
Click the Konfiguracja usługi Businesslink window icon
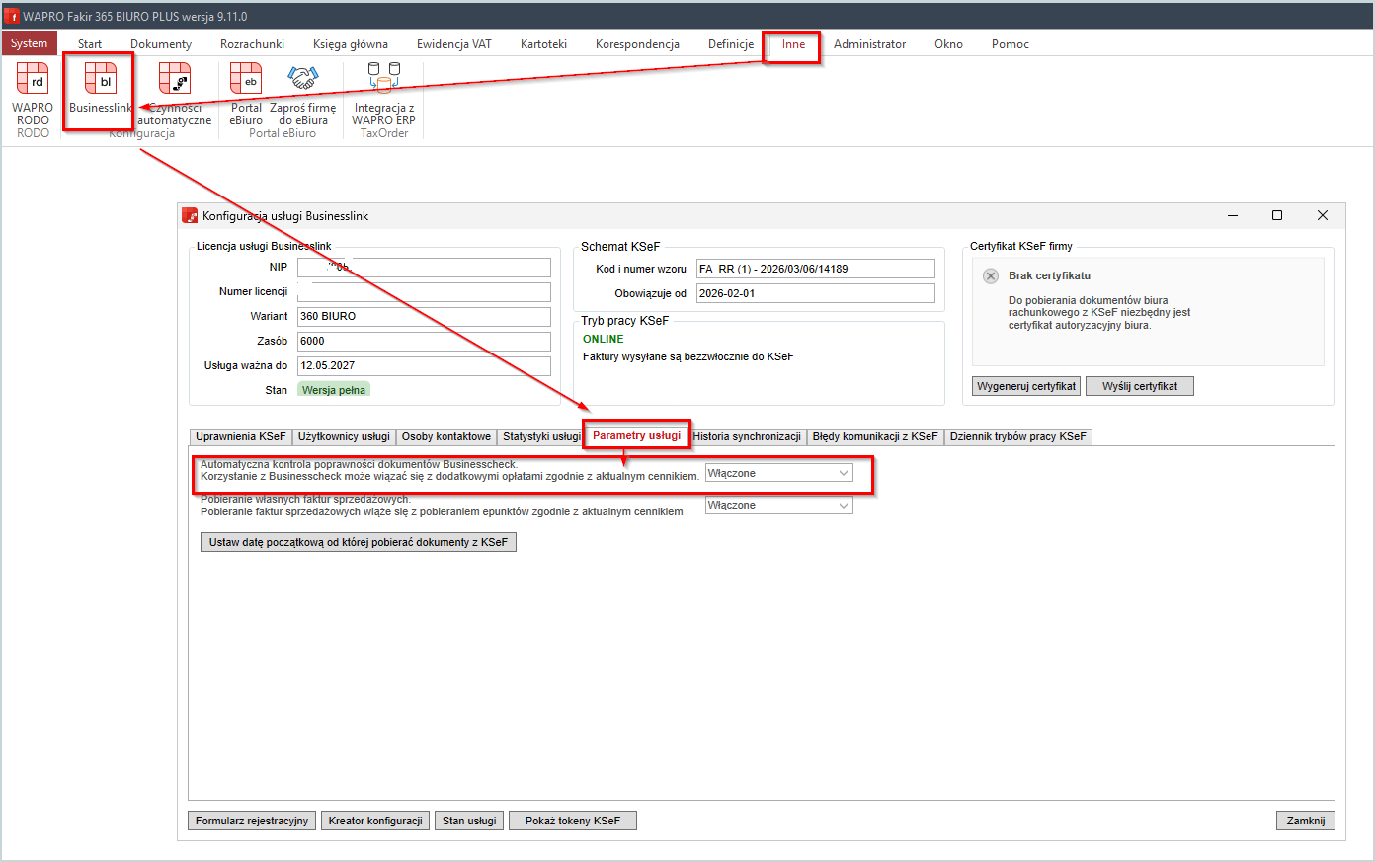point(190,215)
